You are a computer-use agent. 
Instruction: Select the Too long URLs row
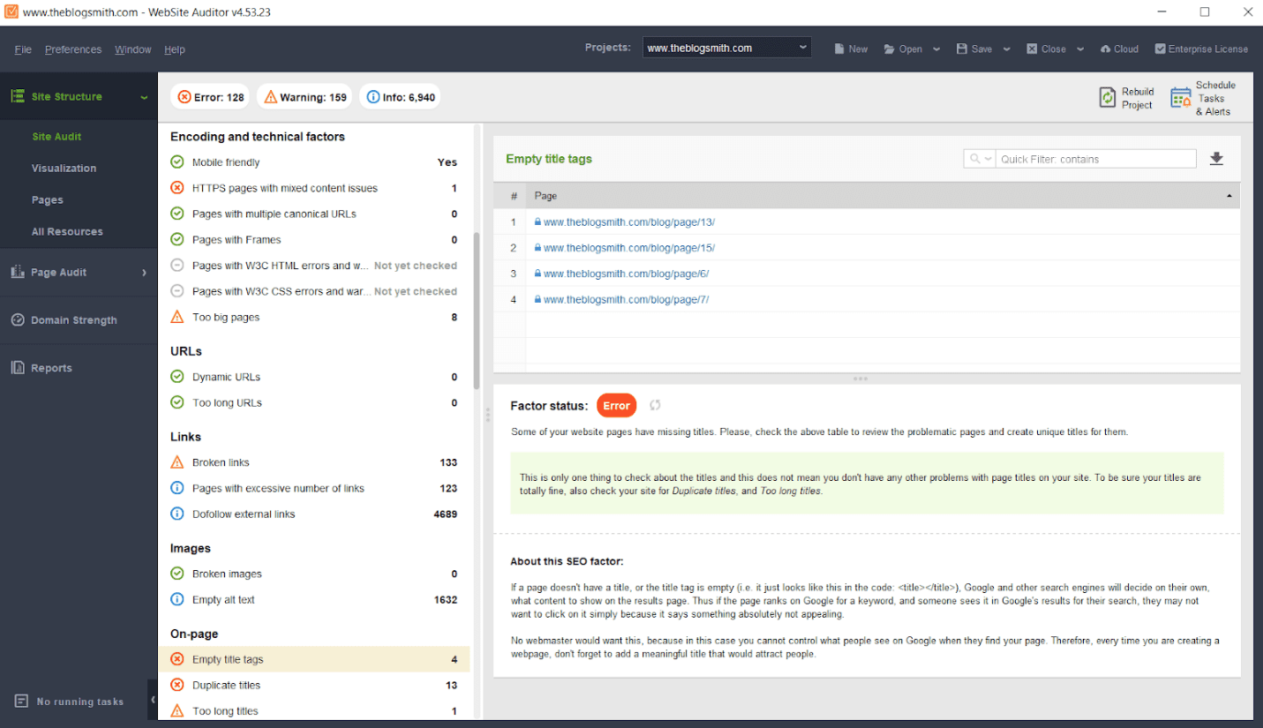[314, 402]
